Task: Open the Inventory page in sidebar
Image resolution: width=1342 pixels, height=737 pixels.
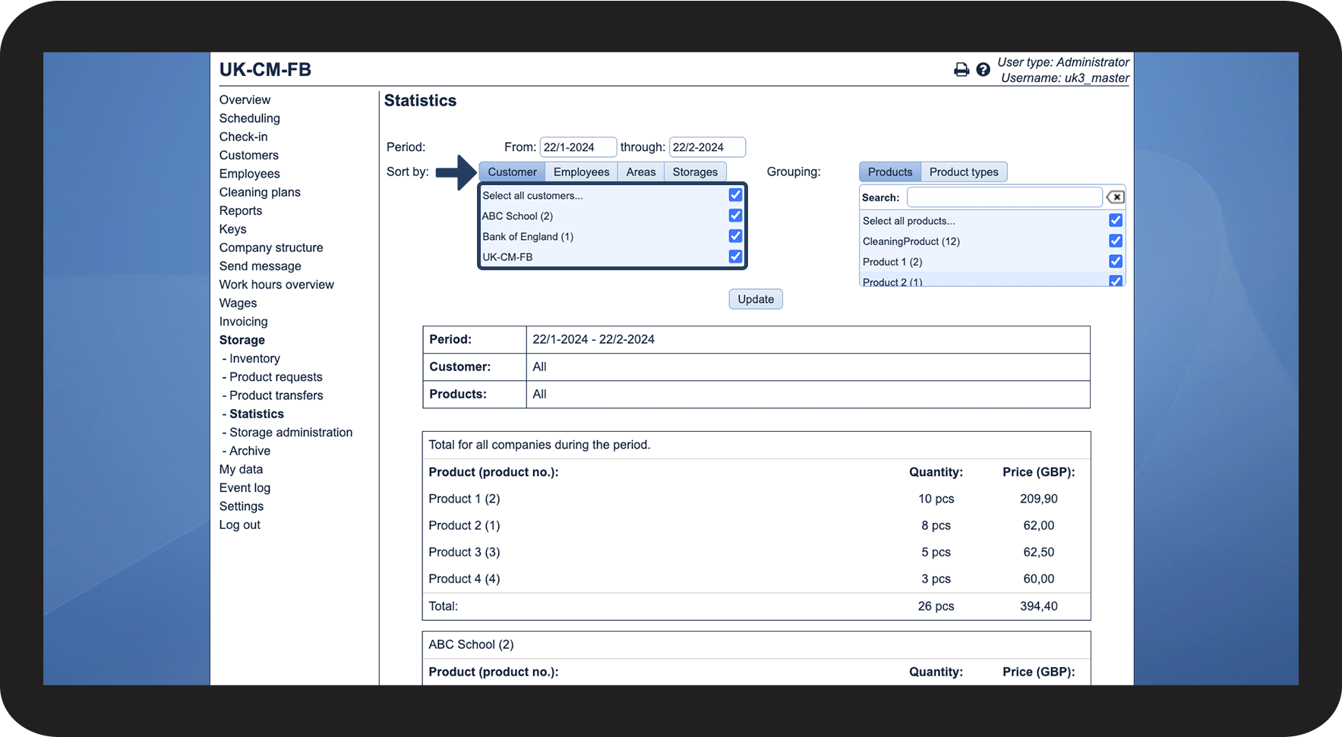Action: (254, 358)
